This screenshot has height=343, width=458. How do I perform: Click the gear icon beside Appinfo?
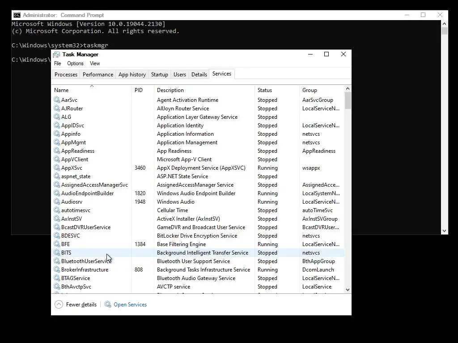(57, 134)
